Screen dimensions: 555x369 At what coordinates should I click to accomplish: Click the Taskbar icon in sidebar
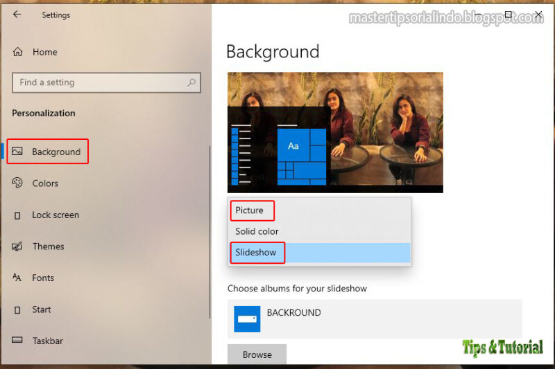click(x=17, y=340)
